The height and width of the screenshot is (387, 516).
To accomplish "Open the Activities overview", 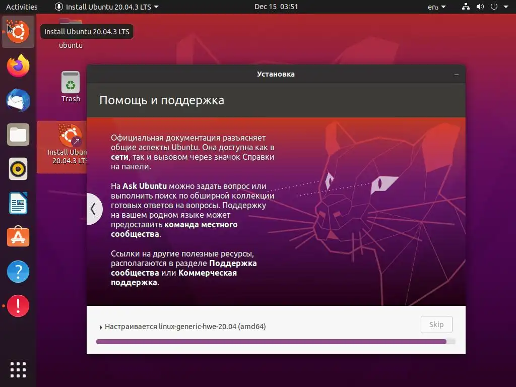I will [x=22, y=7].
